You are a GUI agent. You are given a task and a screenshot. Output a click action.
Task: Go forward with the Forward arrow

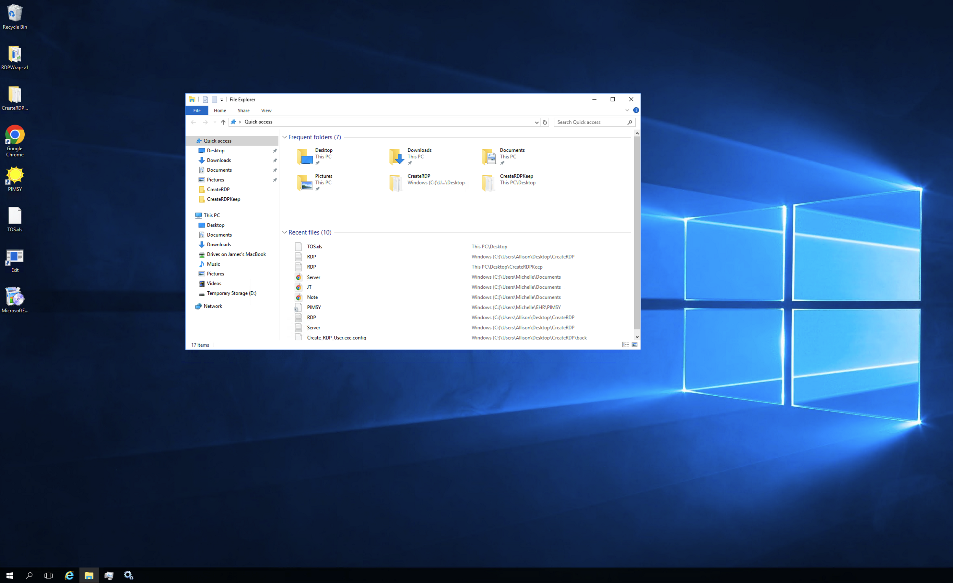click(x=205, y=122)
